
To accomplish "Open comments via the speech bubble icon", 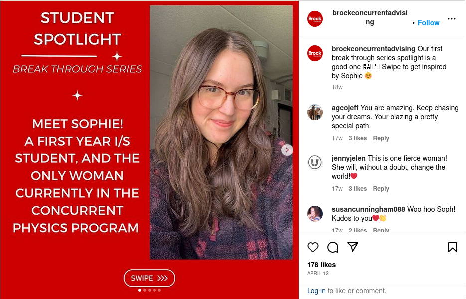I will (x=333, y=247).
